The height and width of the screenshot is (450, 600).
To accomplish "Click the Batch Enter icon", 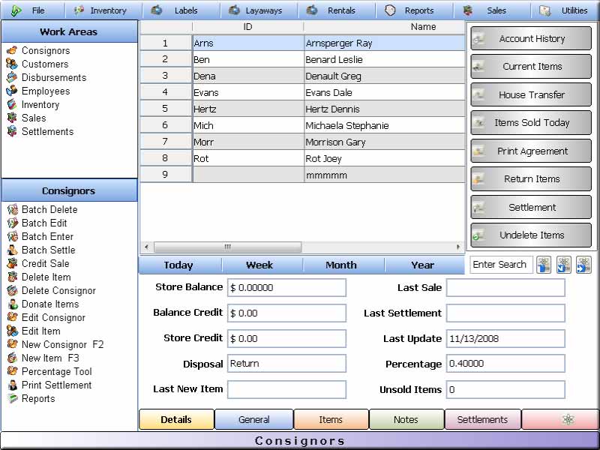I will coord(13,236).
